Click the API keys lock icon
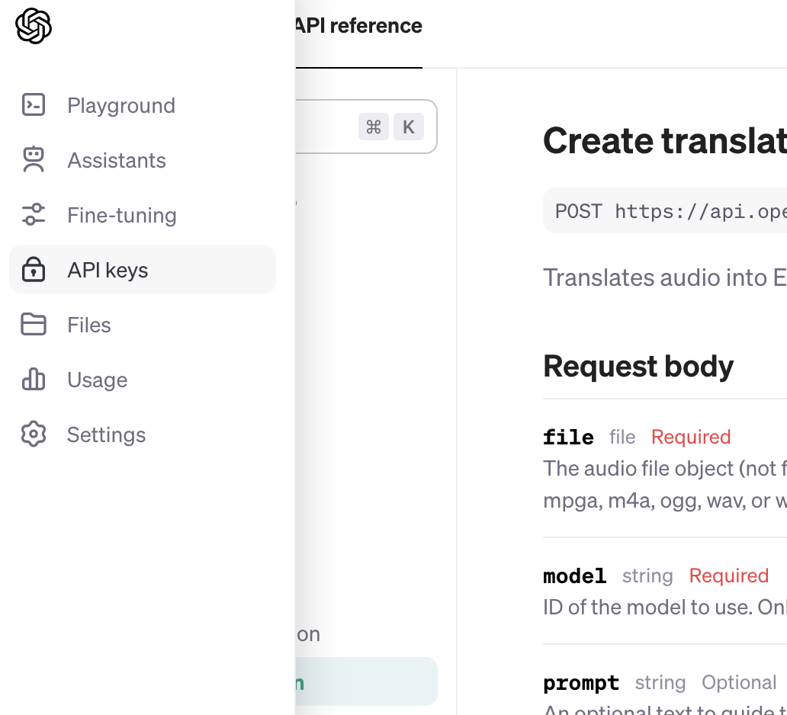Screen dimensions: 787x715 pyautogui.click(x=34, y=269)
